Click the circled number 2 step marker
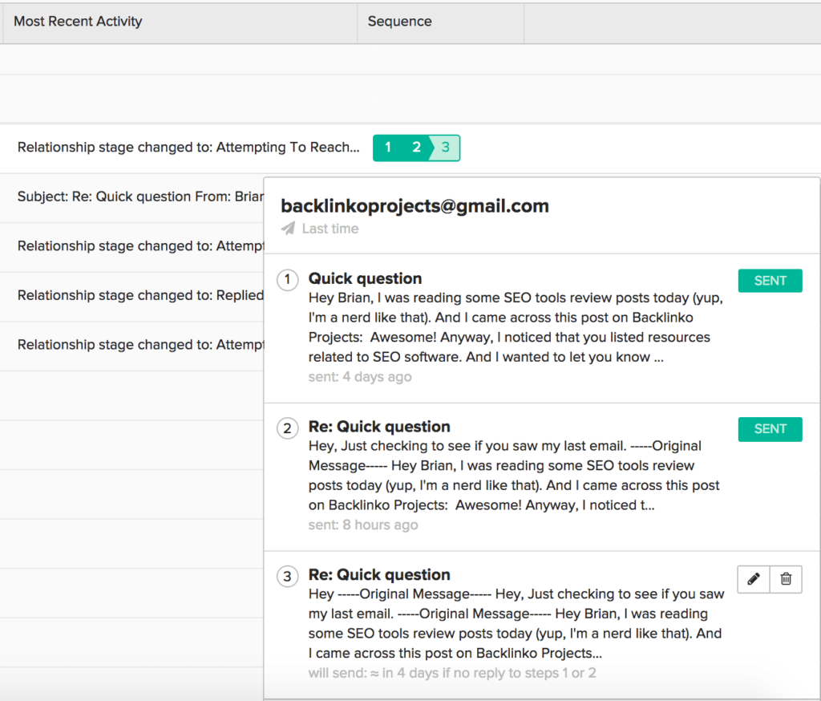This screenshot has height=701, width=821. (x=287, y=428)
